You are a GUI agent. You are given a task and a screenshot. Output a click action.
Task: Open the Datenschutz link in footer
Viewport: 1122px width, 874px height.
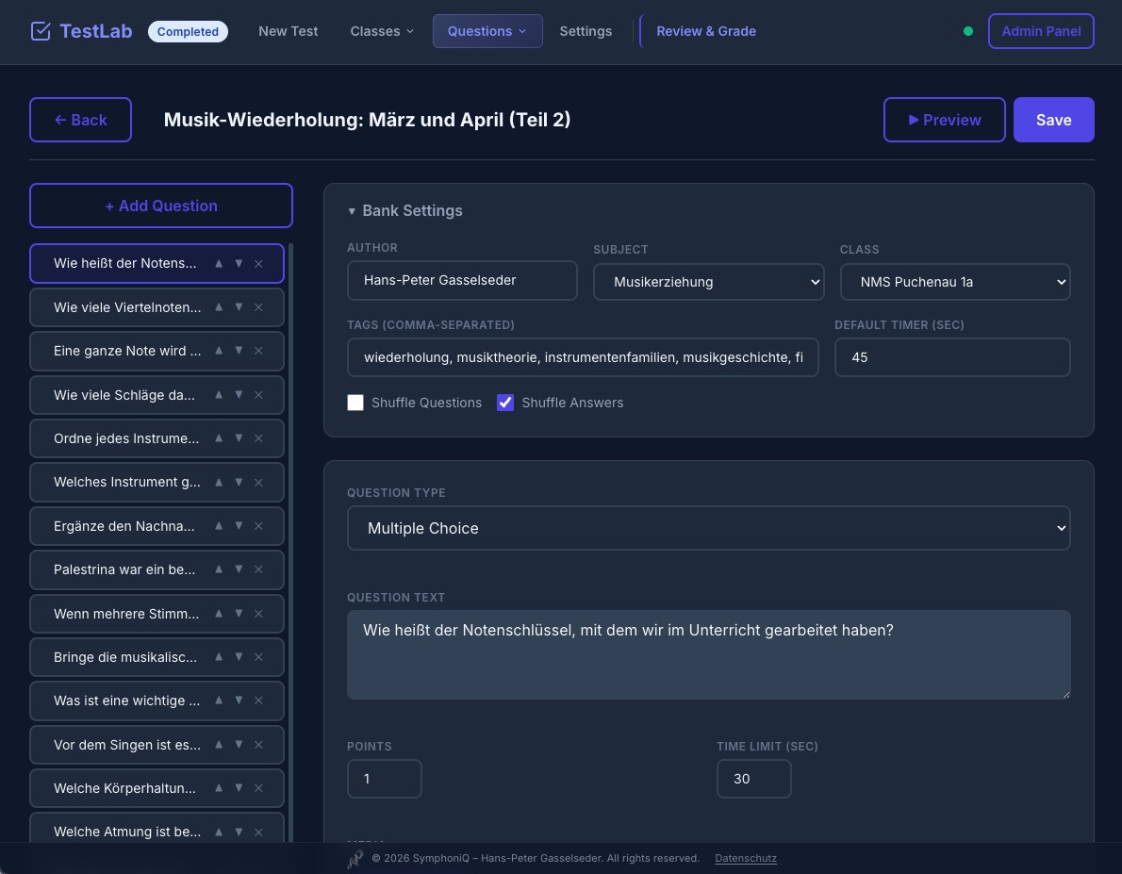click(x=746, y=858)
